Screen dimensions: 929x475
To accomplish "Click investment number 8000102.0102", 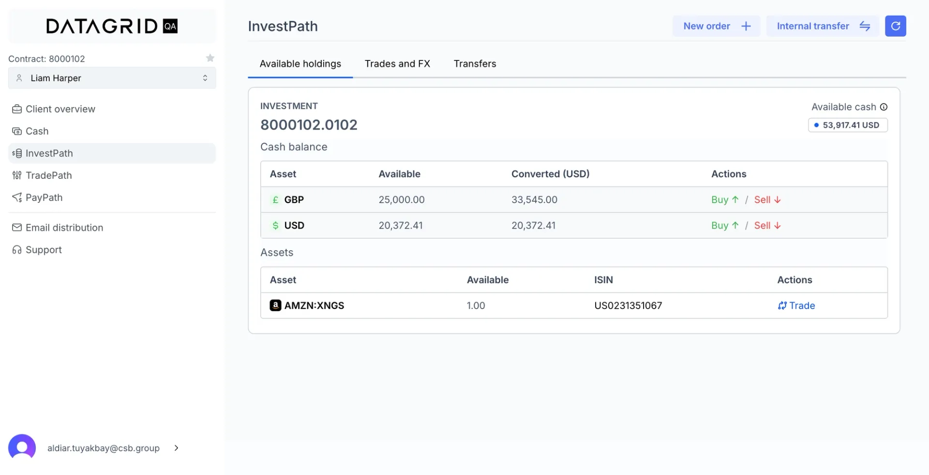I will point(309,125).
